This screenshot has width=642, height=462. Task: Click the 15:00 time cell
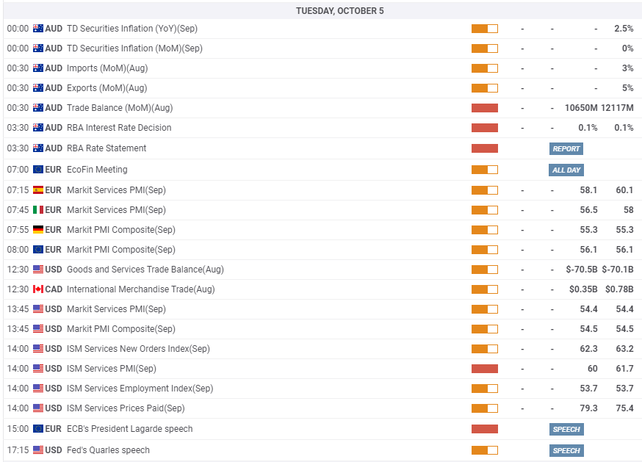pos(18,429)
